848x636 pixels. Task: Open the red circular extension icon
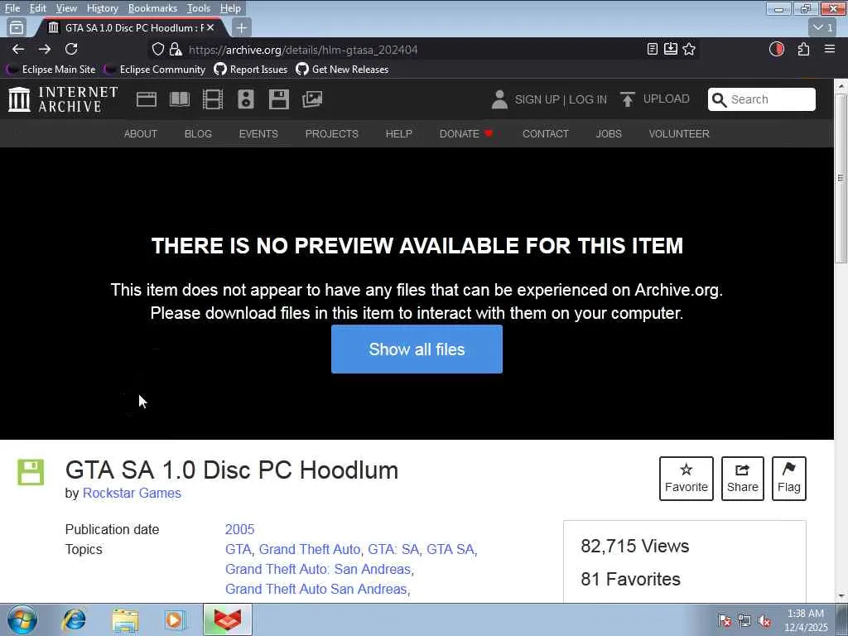[x=777, y=49]
